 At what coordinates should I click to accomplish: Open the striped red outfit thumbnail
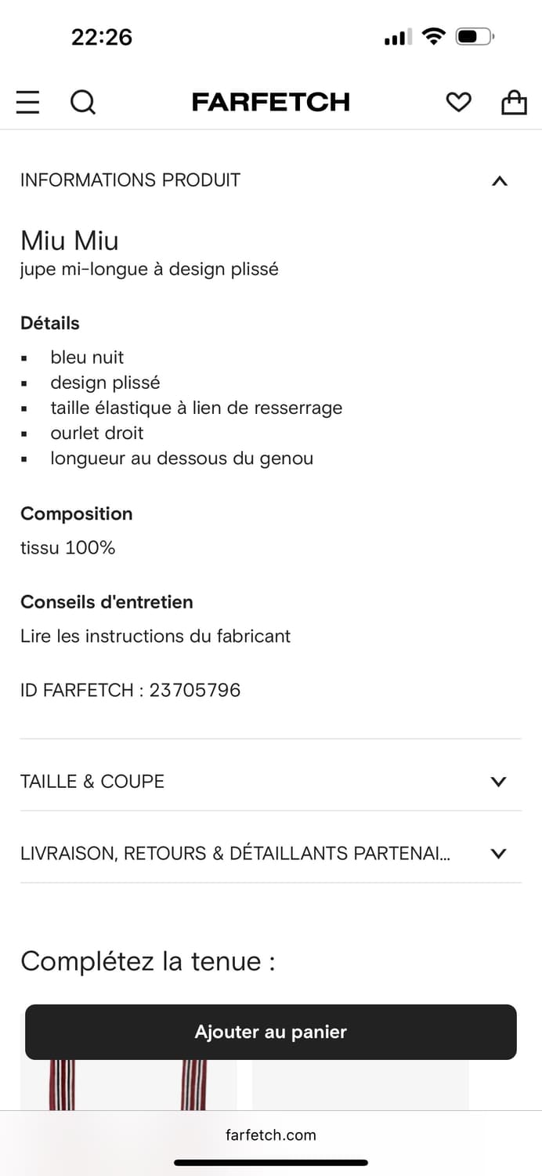[x=128, y=1086]
